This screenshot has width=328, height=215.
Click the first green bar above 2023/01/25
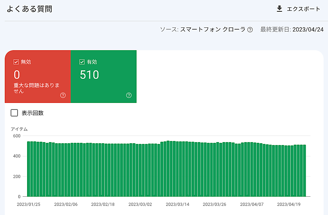coord(29,168)
